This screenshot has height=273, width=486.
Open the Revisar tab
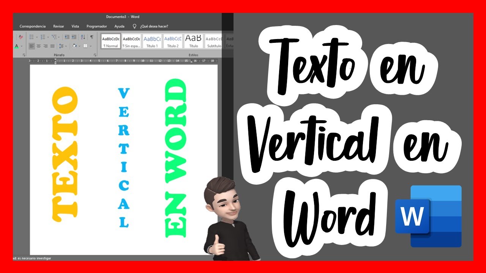[58, 27]
